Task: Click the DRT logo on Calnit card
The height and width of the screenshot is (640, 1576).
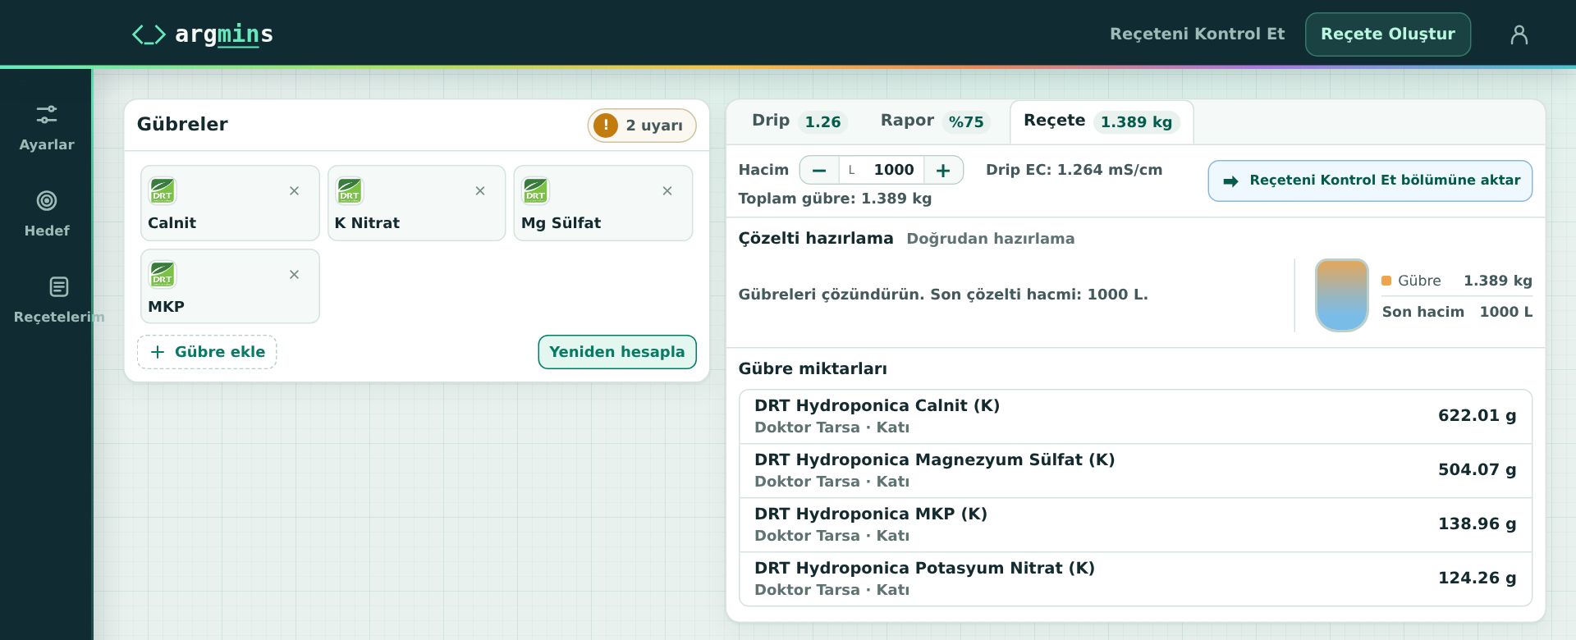Action: [163, 190]
